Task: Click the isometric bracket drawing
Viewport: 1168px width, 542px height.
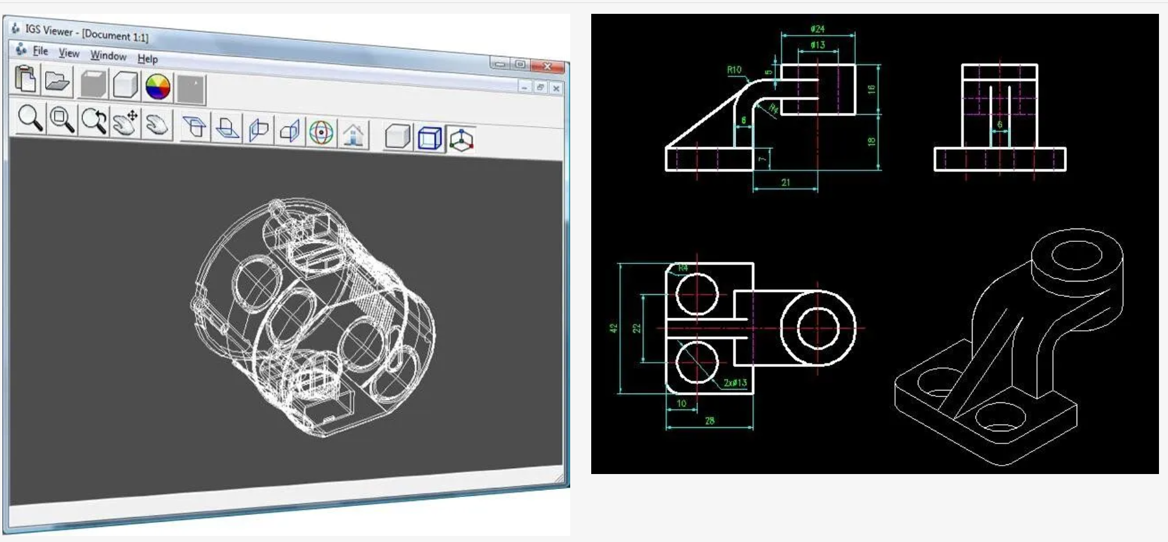Action: click(1010, 349)
